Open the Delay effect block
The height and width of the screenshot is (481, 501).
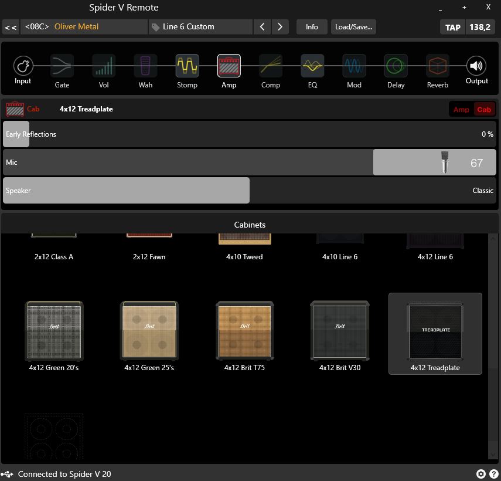click(396, 66)
